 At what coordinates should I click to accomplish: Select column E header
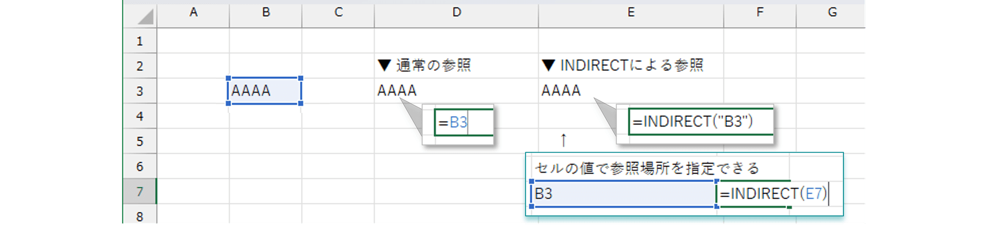(x=631, y=13)
